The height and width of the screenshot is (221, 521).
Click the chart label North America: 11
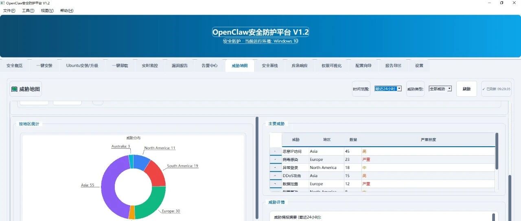[x=160, y=148]
